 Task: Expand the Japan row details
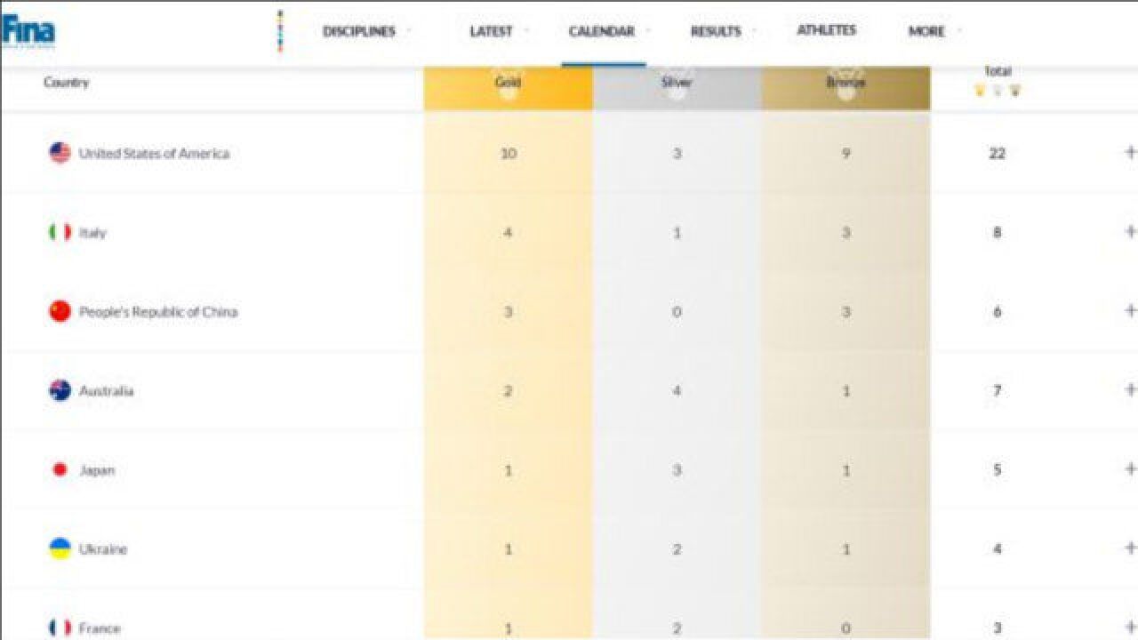1130,468
